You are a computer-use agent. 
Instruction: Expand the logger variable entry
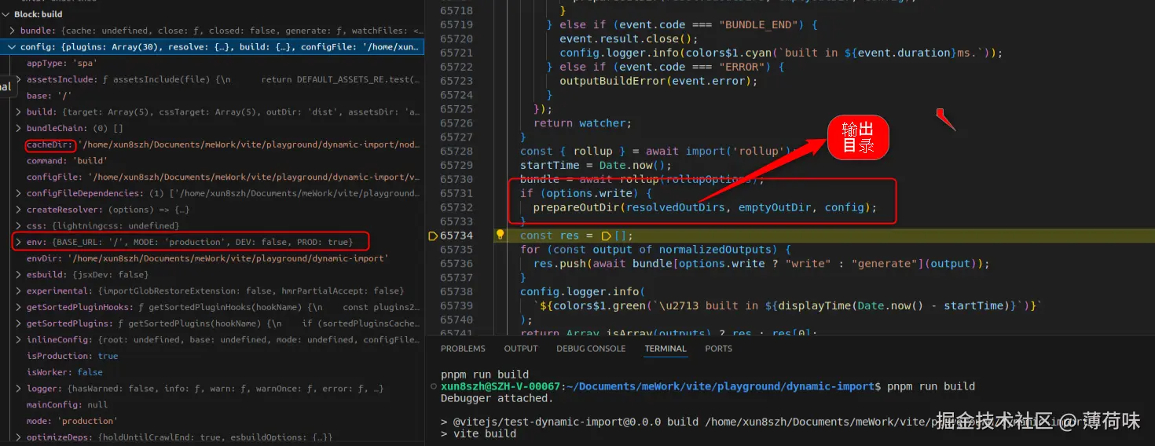point(19,389)
